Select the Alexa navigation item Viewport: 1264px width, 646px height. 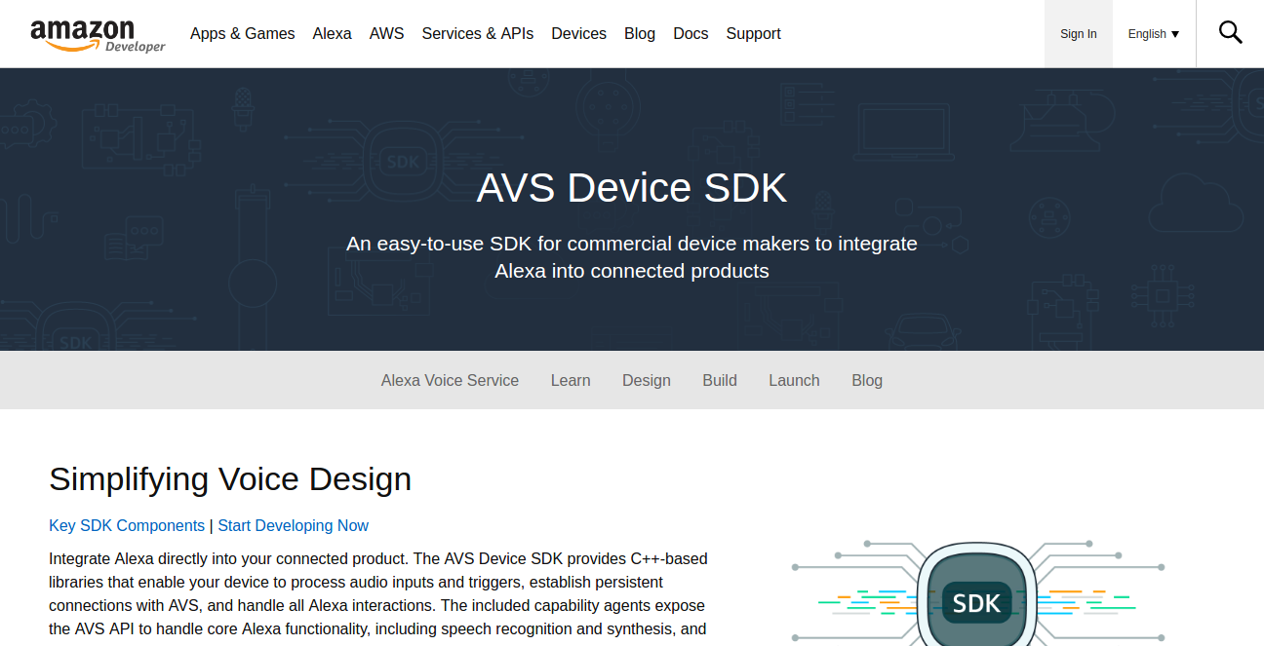tap(332, 33)
